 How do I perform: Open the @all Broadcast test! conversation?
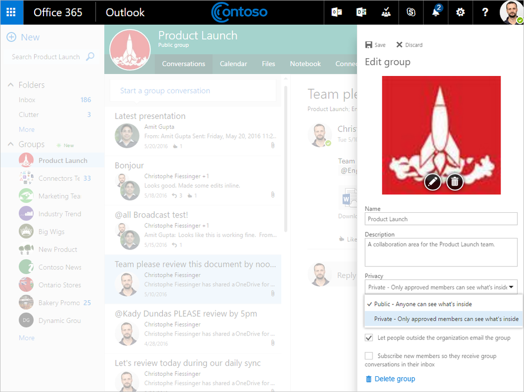(193, 230)
